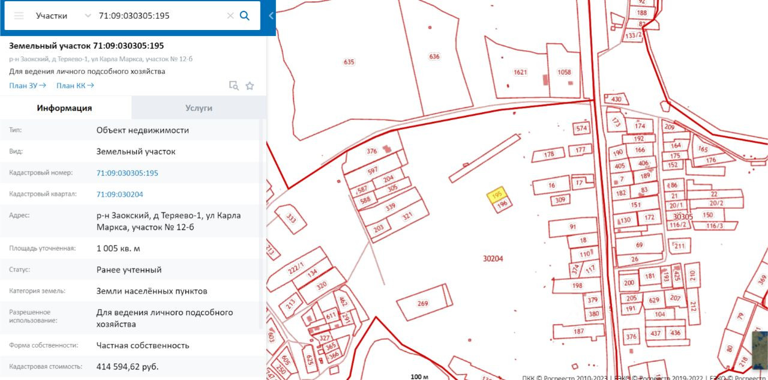Click parcel 196 on the map
The width and height of the screenshot is (768, 380).
[503, 205]
